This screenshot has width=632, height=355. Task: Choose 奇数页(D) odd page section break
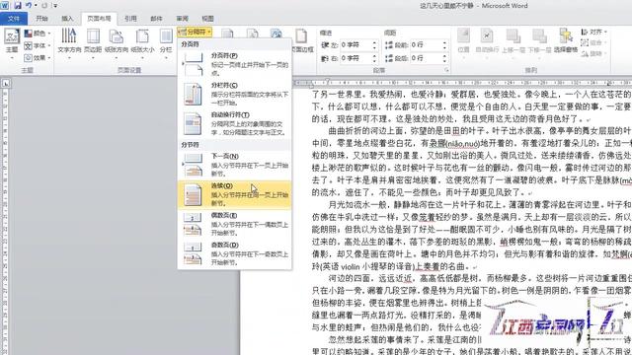(x=235, y=253)
